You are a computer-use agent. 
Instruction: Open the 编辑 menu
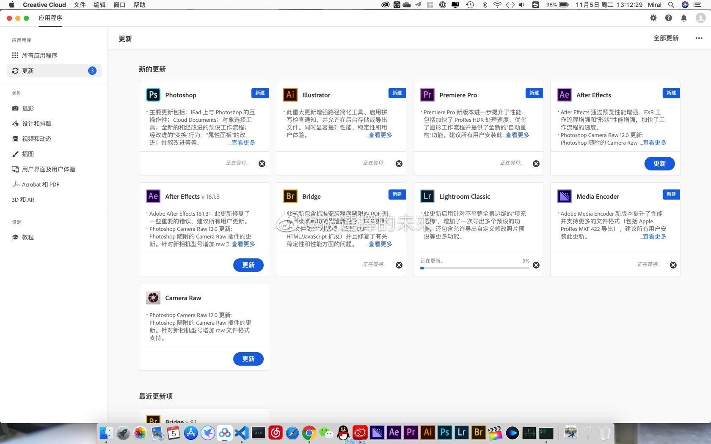(x=99, y=5)
